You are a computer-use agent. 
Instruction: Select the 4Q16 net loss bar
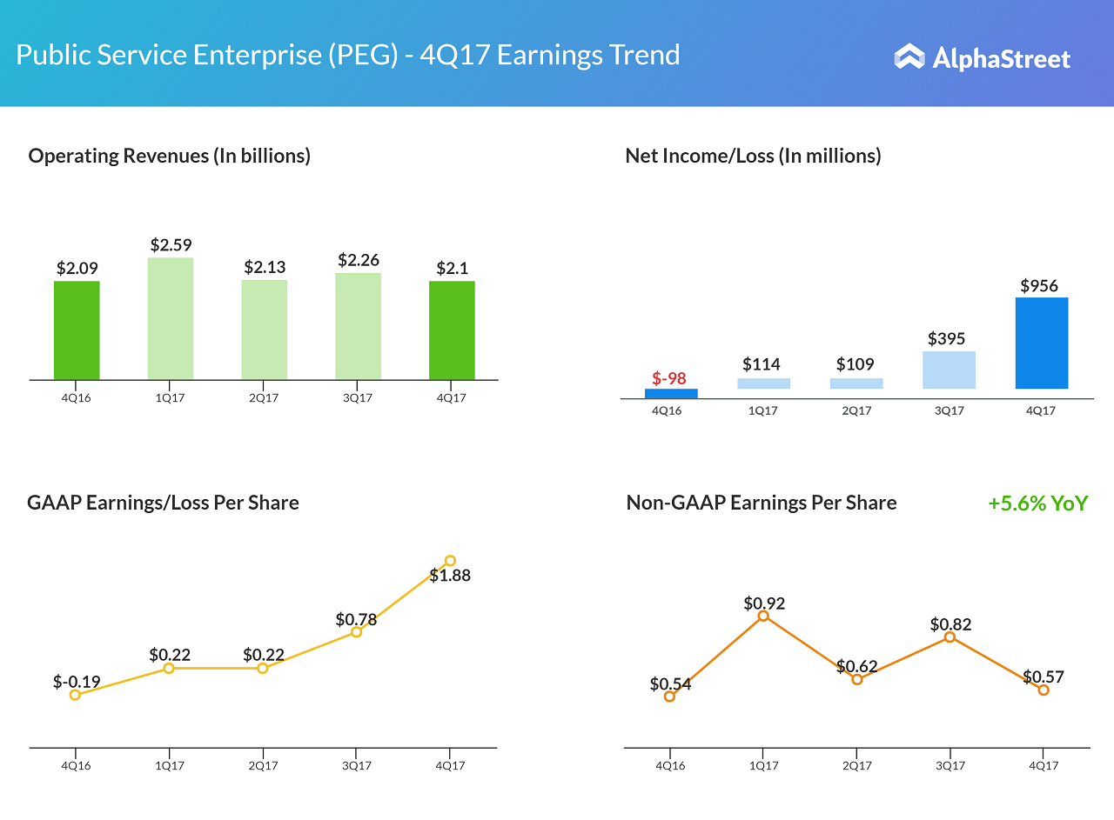(x=671, y=393)
